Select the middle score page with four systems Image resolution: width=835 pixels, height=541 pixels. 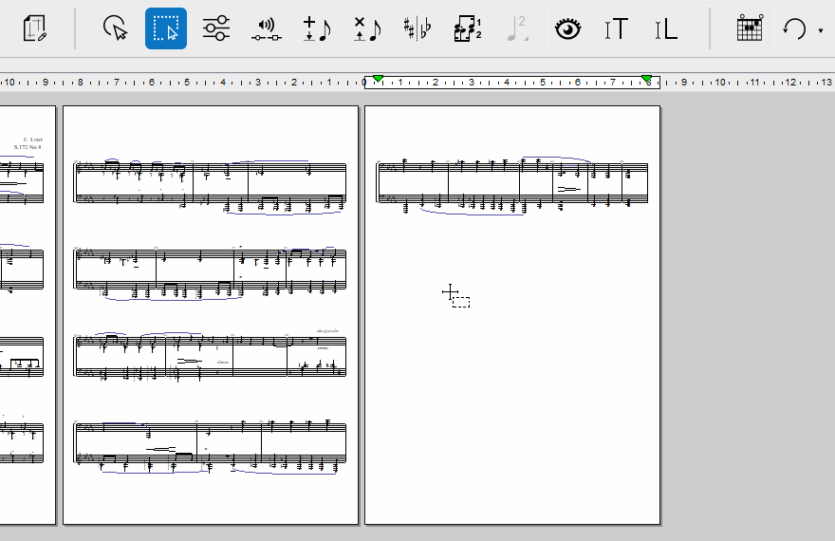(x=211, y=315)
